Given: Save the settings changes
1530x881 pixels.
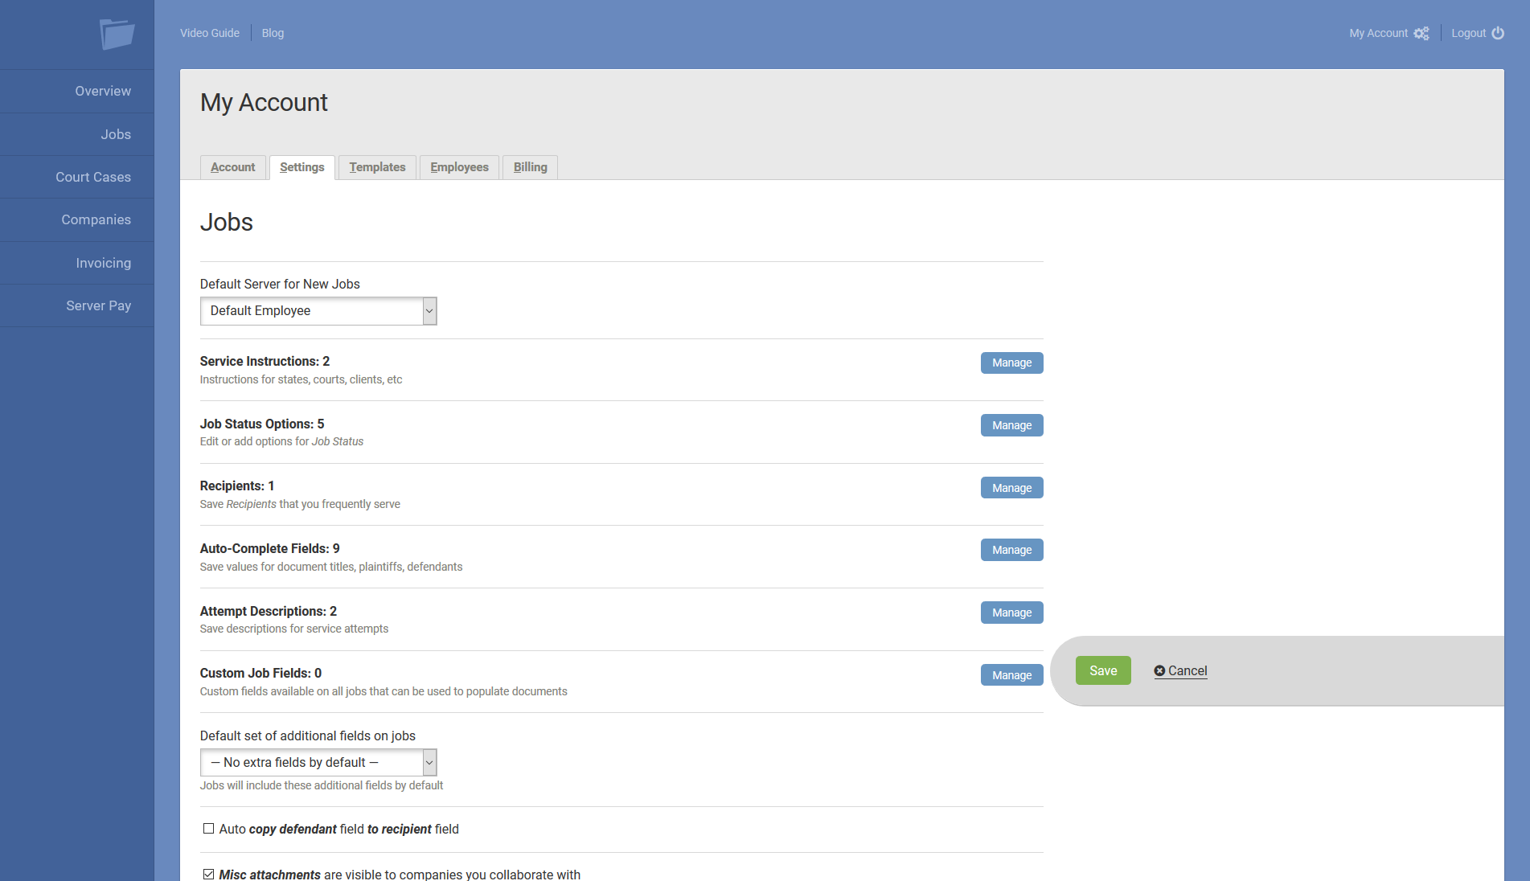Looking at the screenshot, I should point(1103,670).
